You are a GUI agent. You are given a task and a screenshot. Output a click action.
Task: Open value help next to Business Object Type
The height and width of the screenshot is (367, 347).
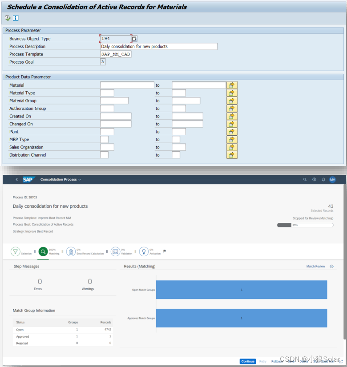134,38
